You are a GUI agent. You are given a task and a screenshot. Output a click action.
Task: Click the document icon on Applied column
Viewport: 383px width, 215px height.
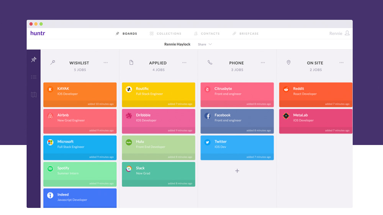point(131,63)
